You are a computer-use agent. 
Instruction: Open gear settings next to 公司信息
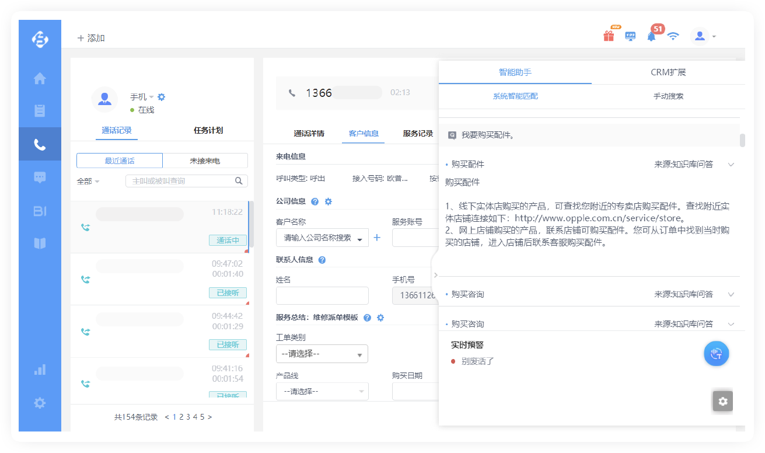pos(328,201)
